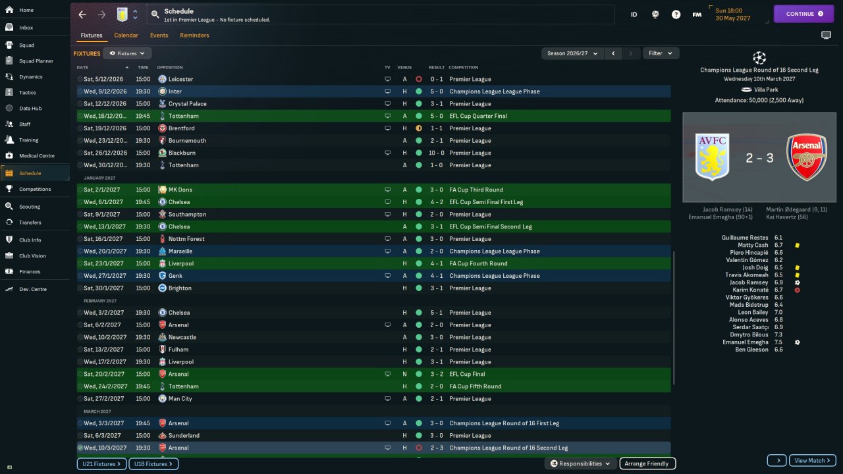This screenshot has height=474, width=843.
Task: Click the back navigation arrow
Action: (x=82, y=14)
